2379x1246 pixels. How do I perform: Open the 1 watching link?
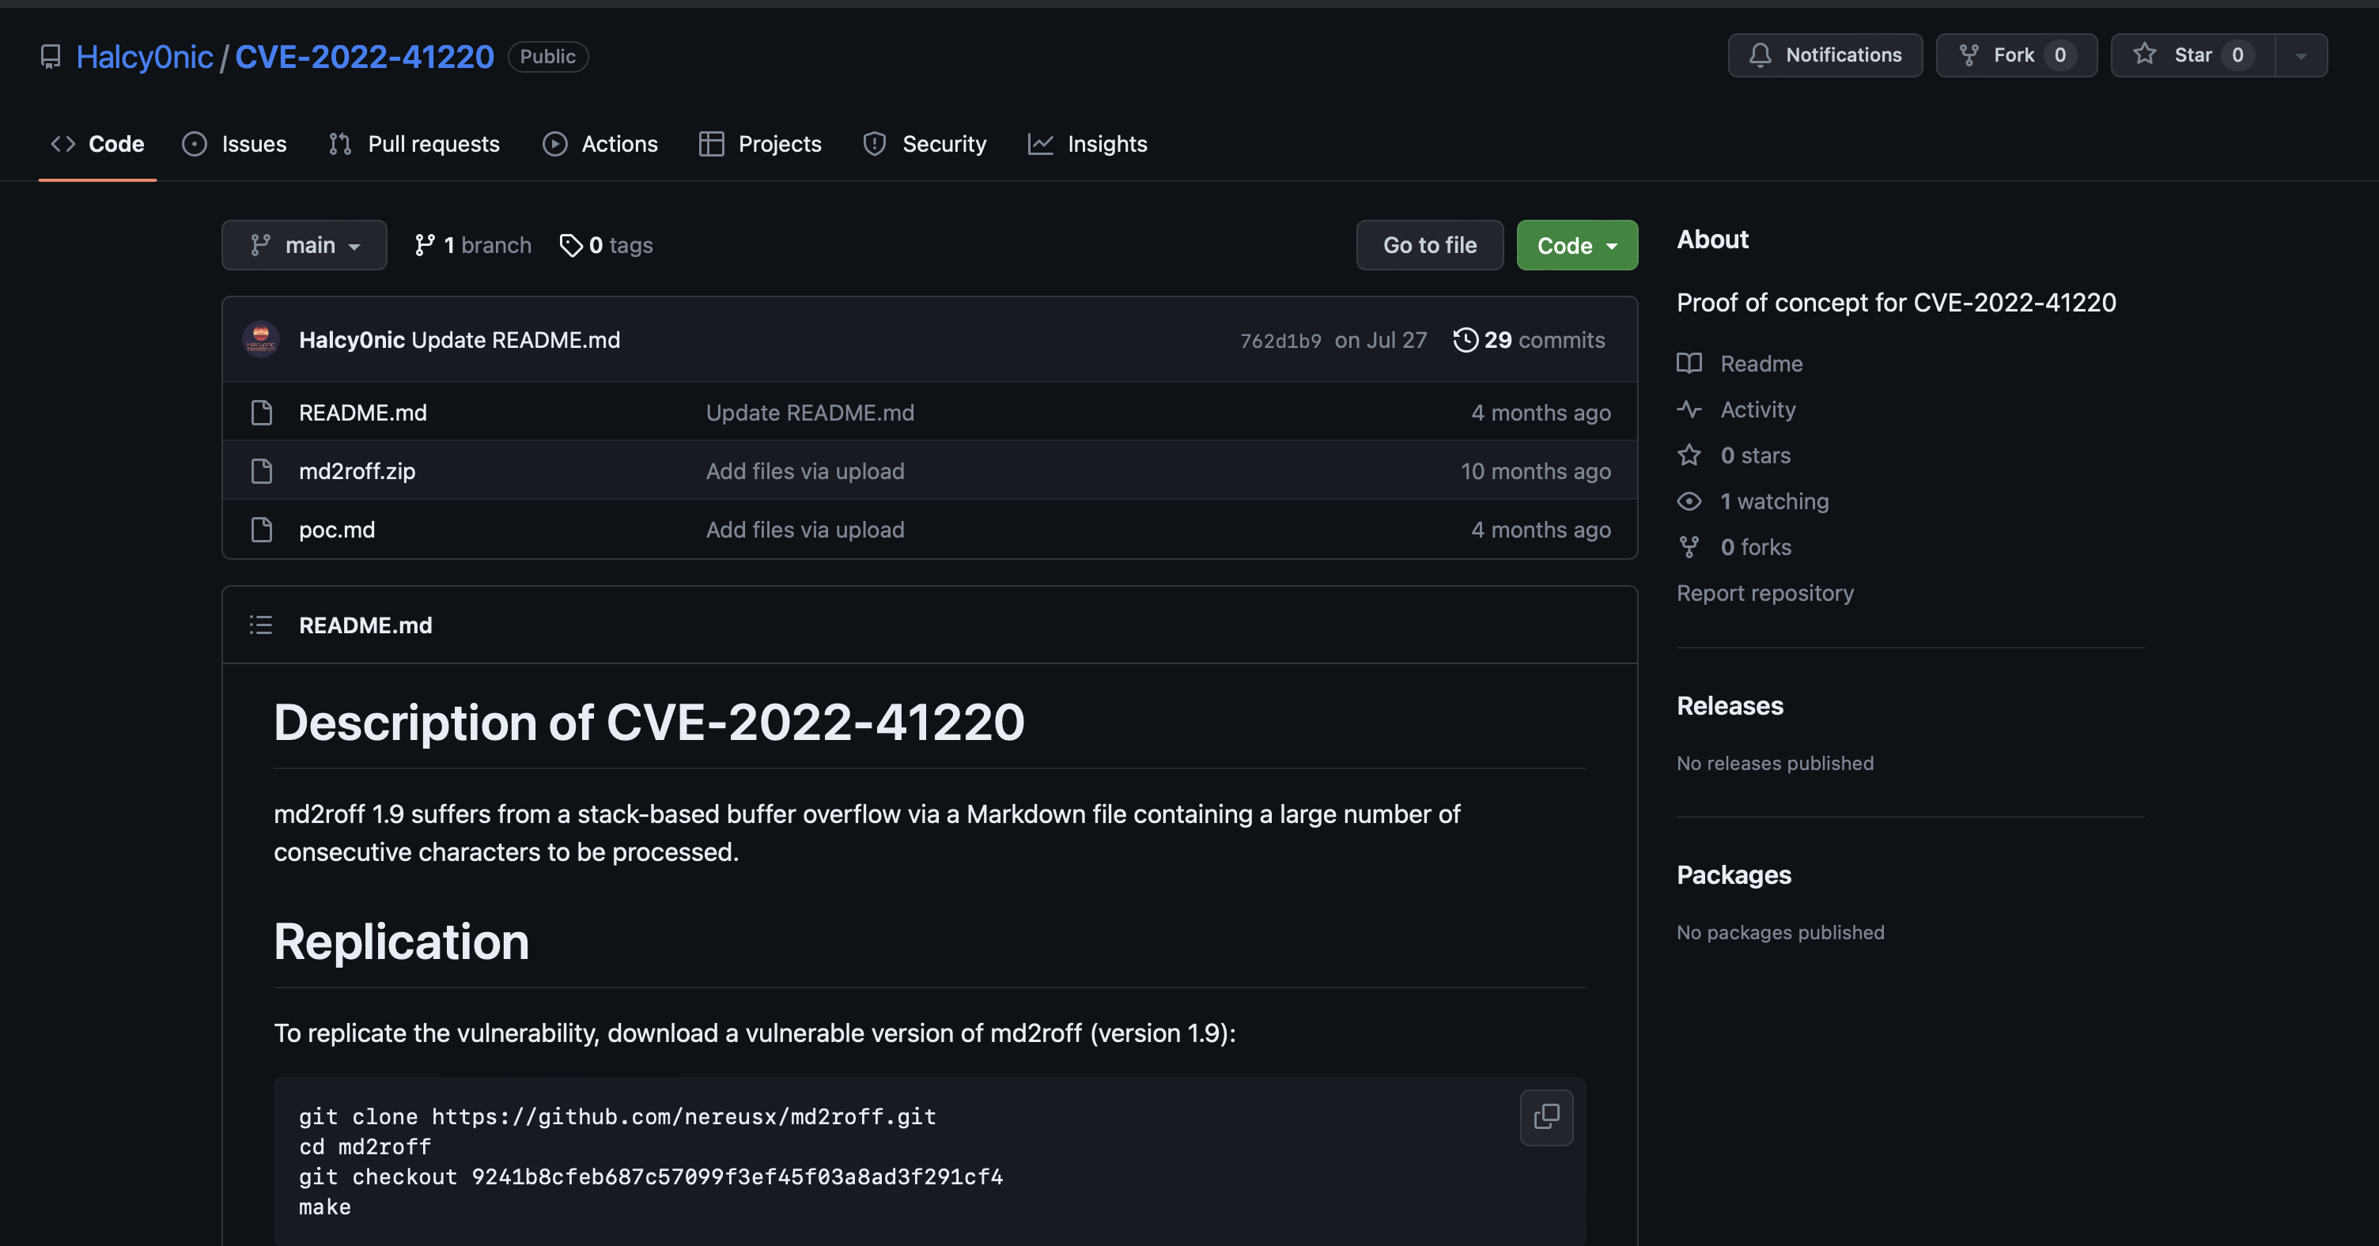[1774, 501]
